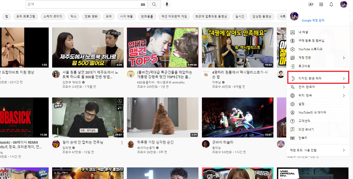Open video title 하루중 가장 심각한 순간
The image size is (353, 179).
click(x=155, y=142)
